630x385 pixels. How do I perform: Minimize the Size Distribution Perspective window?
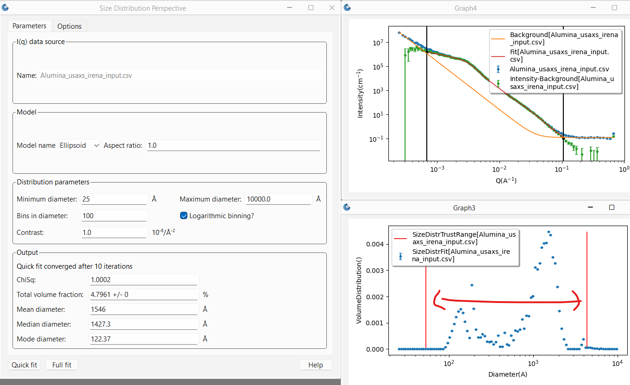pos(290,8)
